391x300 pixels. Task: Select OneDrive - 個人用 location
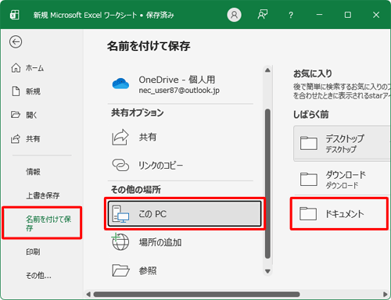tap(181, 84)
